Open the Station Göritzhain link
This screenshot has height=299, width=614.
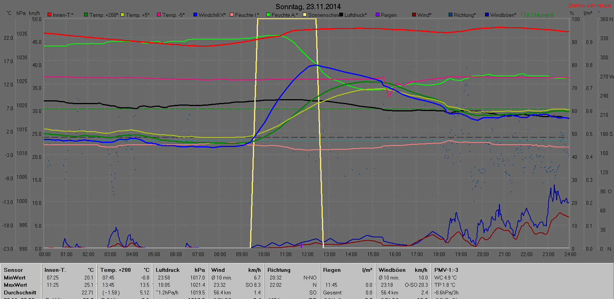pyautogui.click(x=589, y=5)
